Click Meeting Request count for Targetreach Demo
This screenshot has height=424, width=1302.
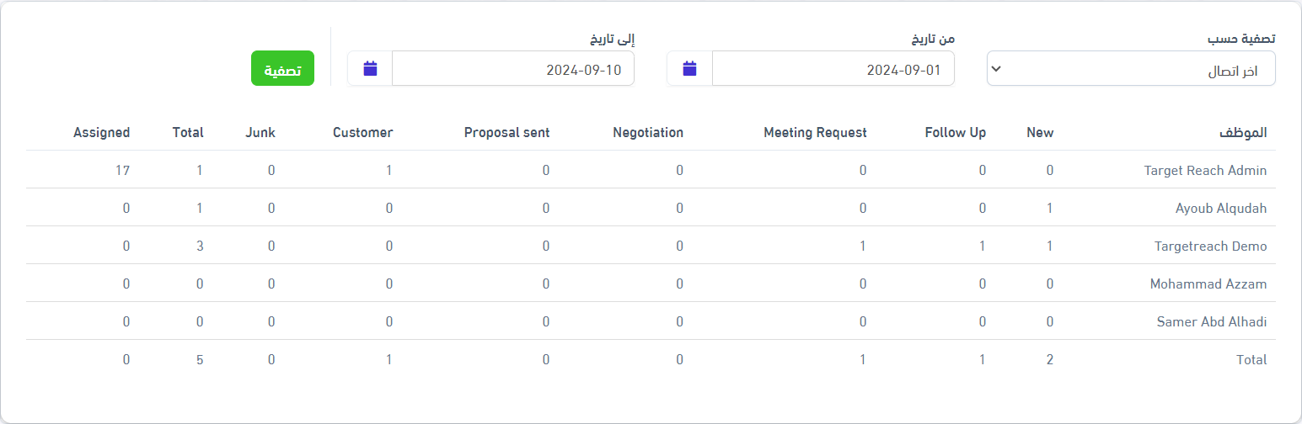tap(863, 246)
